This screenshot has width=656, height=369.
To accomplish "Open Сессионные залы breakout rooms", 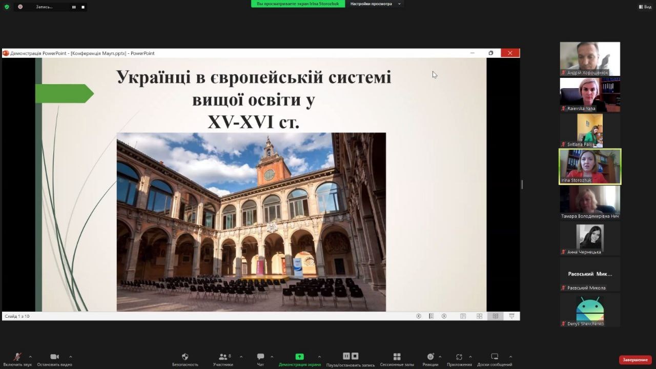I will coord(397,357).
